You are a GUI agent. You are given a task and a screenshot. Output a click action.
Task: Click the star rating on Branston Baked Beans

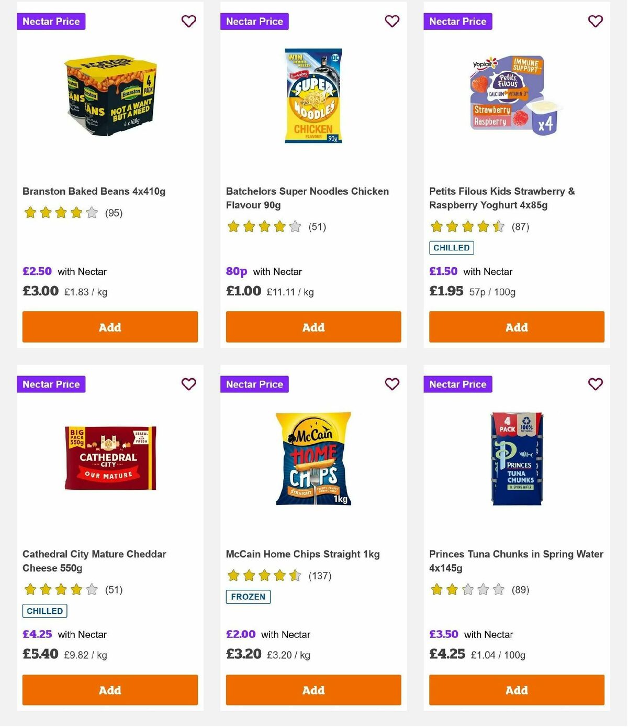pyautogui.click(x=60, y=213)
